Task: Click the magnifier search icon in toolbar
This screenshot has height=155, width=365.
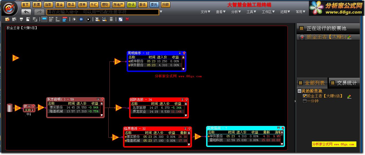Action: point(97,19)
